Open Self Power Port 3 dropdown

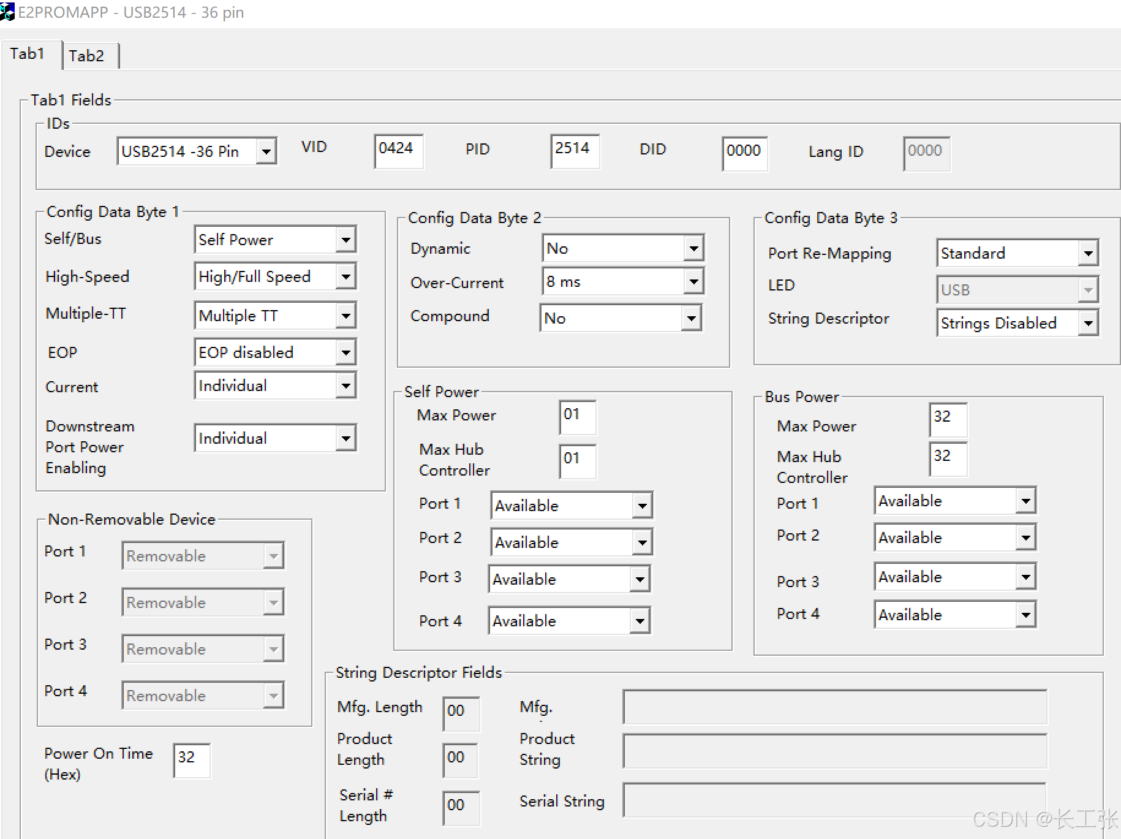[x=569, y=579]
